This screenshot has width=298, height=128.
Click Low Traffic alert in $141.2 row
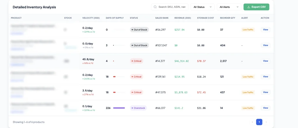pos(248,108)
